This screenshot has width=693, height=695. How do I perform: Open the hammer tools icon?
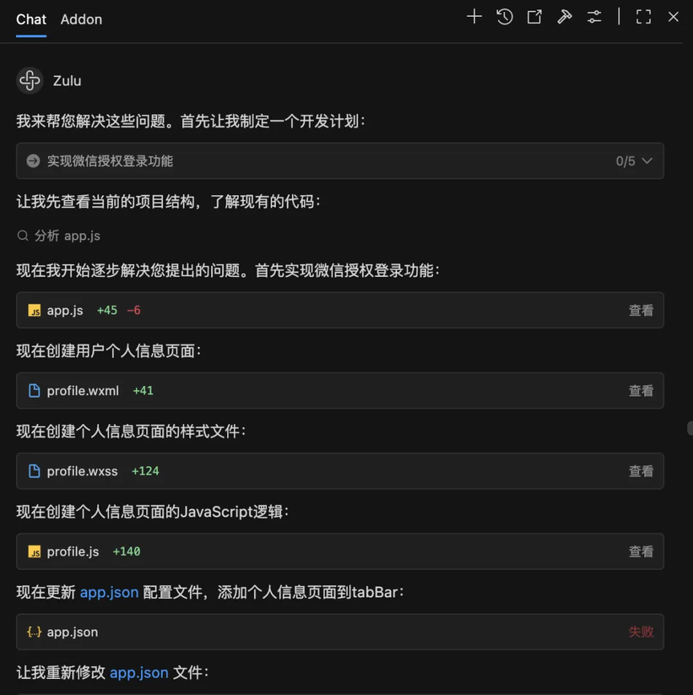click(x=565, y=17)
